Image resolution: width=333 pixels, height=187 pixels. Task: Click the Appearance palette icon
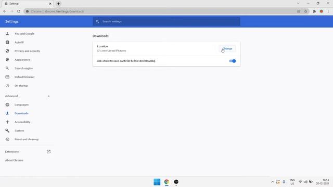coord(7,60)
